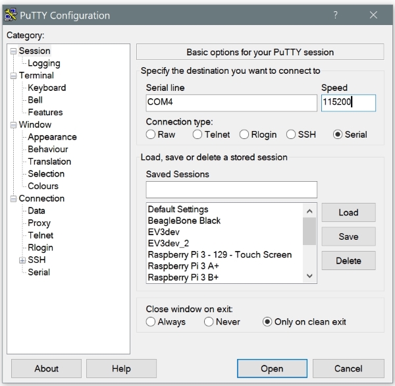
Task: Delete the selected saved session
Action: [349, 261]
